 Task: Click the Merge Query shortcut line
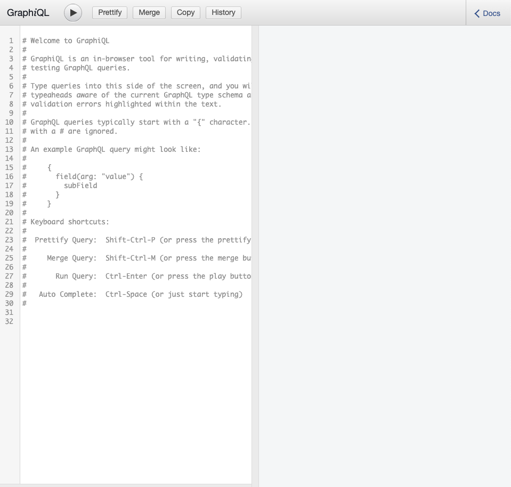136,258
